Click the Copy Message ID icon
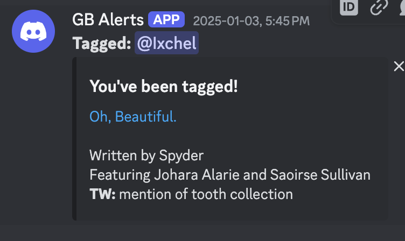Viewport: 405px width, 241px height. coord(349,7)
